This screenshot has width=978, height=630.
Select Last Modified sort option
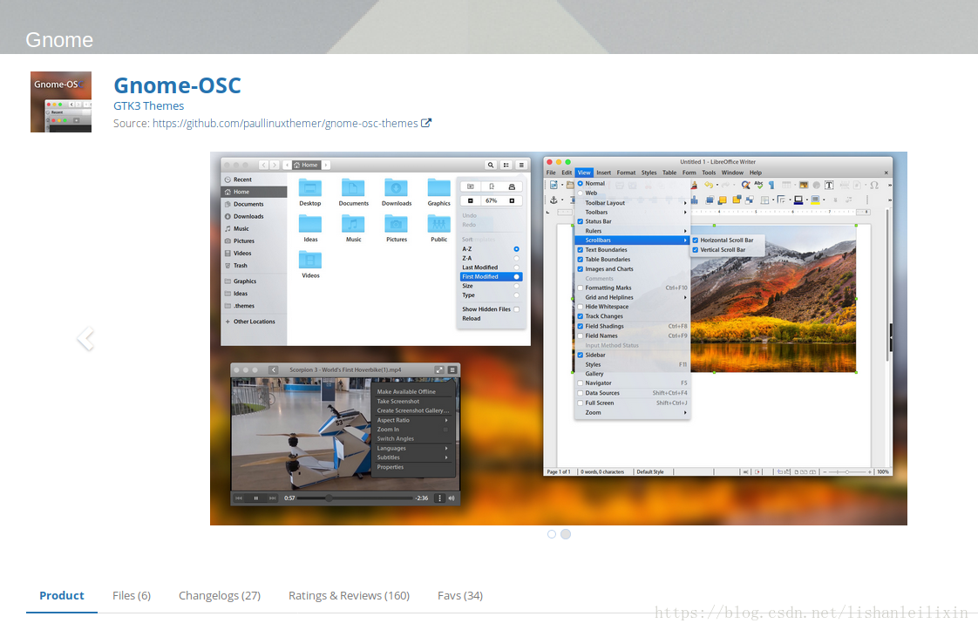[491, 268]
